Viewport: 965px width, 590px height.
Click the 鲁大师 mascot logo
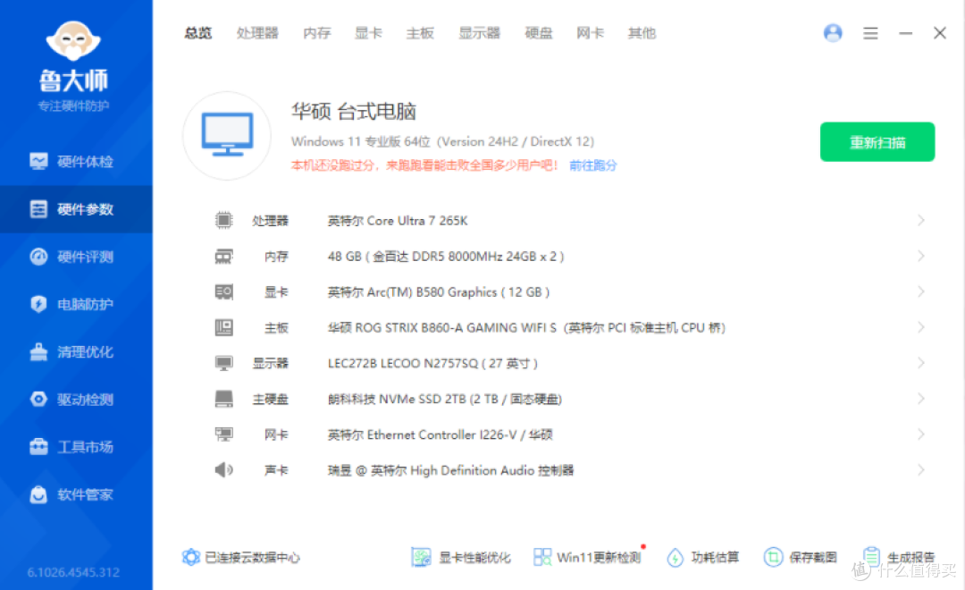(73, 40)
